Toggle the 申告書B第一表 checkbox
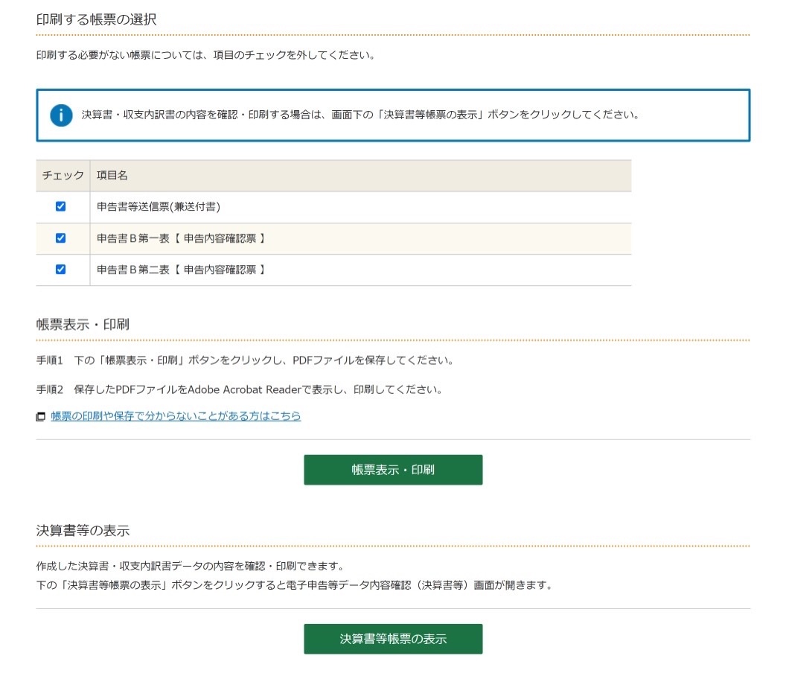The height and width of the screenshot is (682, 789). (x=61, y=238)
